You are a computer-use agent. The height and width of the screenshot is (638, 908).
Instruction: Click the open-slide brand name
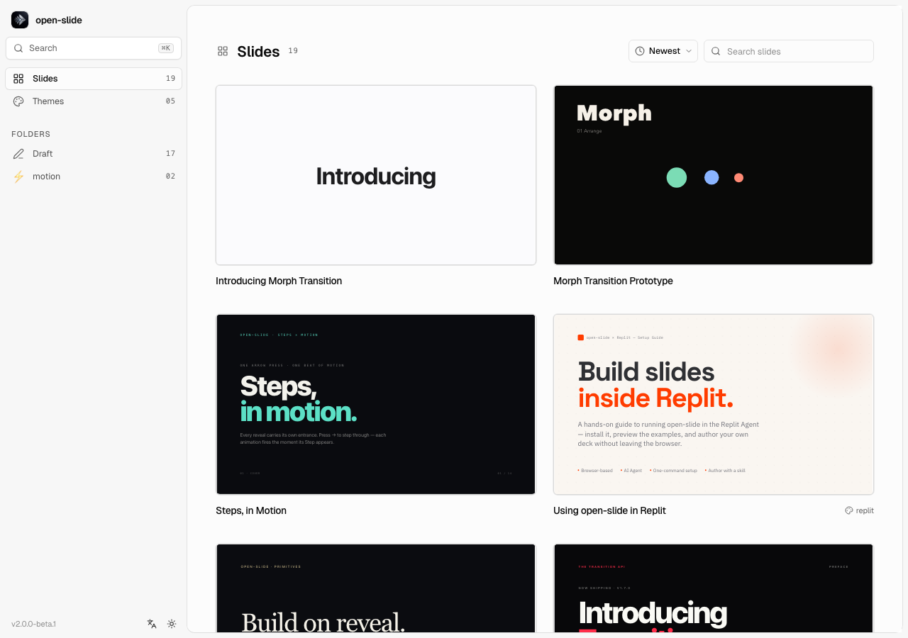(59, 20)
